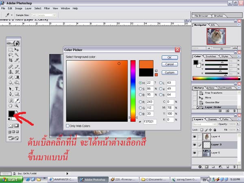Select the Shape tool
This screenshot has height=183, width=244.
[x=17, y=94]
